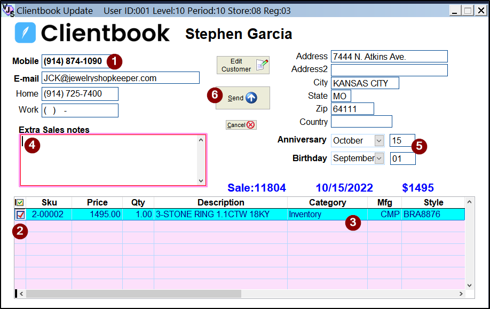Click the Zip field showing 64111
Image resolution: width=490 pixels, height=309 pixels.
352,109
